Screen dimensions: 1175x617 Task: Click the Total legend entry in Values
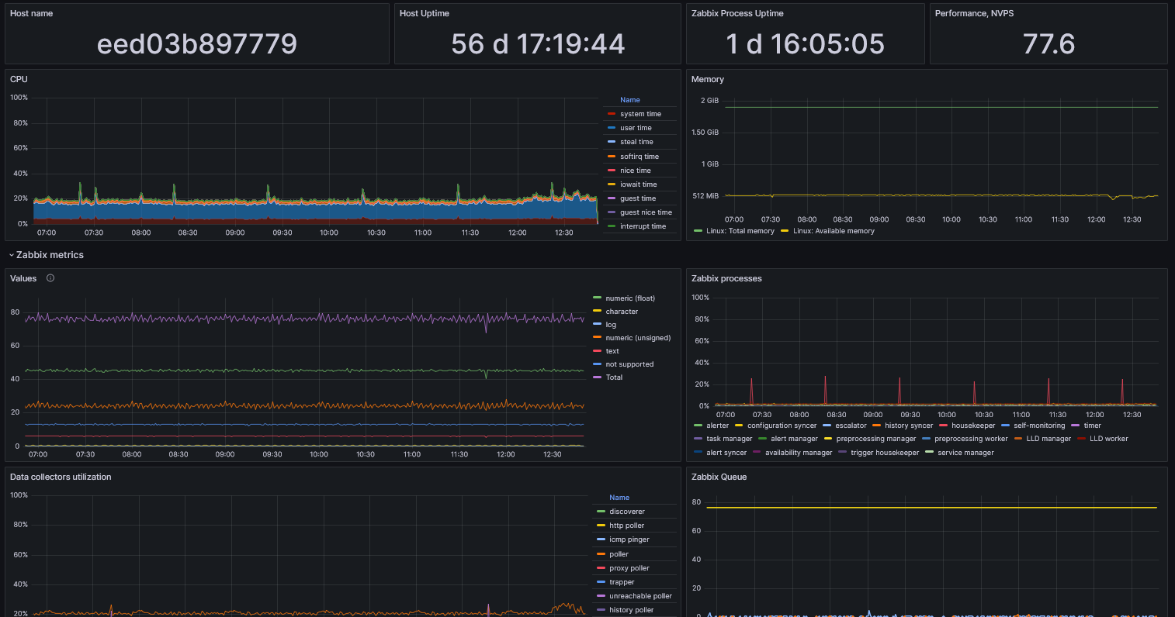coord(614,377)
